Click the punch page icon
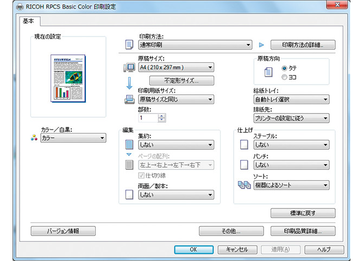This screenshot has width=363, height=261. 244,165
